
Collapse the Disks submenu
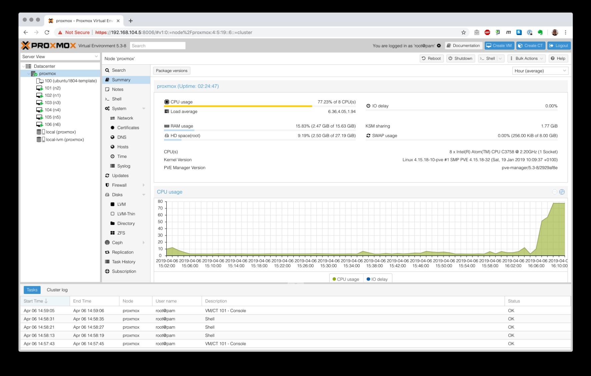(144, 195)
